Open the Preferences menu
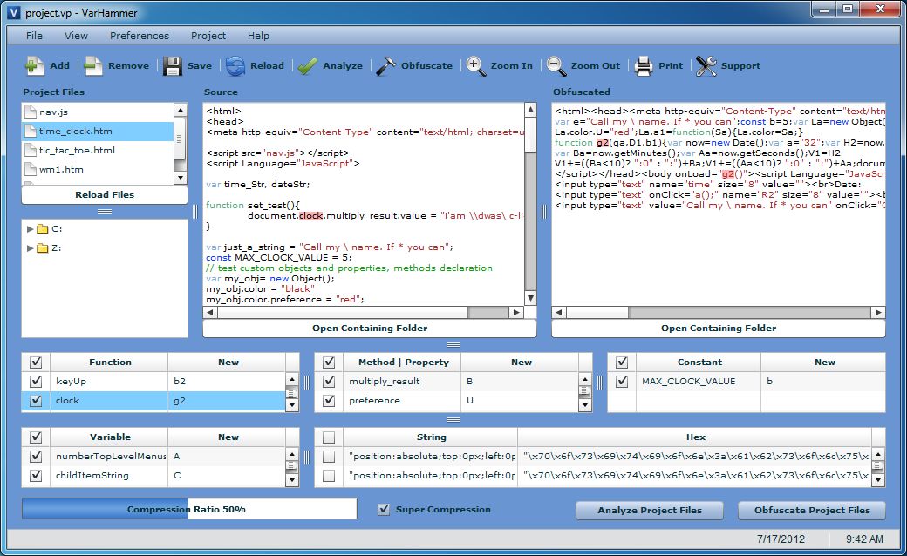The image size is (907, 556). pyautogui.click(x=140, y=36)
